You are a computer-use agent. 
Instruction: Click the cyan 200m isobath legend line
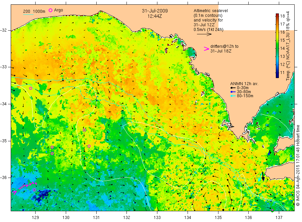(x=28, y=14)
